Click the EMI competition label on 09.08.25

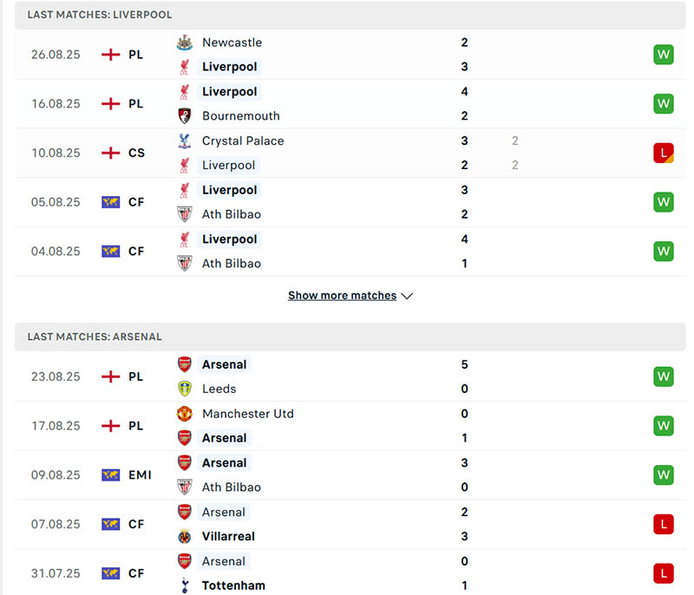(140, 475)
